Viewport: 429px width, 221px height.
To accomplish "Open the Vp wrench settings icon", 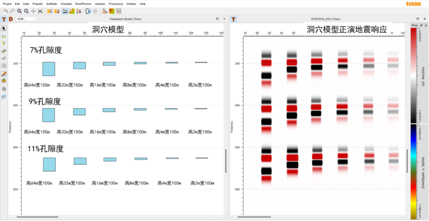I will coord(105,11).
